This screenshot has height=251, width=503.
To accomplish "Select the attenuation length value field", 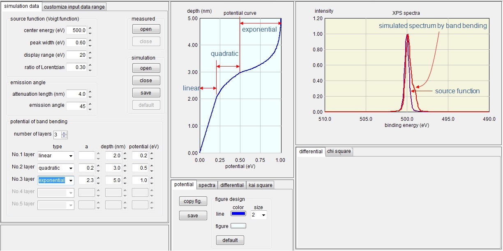I will pyautogui.click(x=76, y=94).
